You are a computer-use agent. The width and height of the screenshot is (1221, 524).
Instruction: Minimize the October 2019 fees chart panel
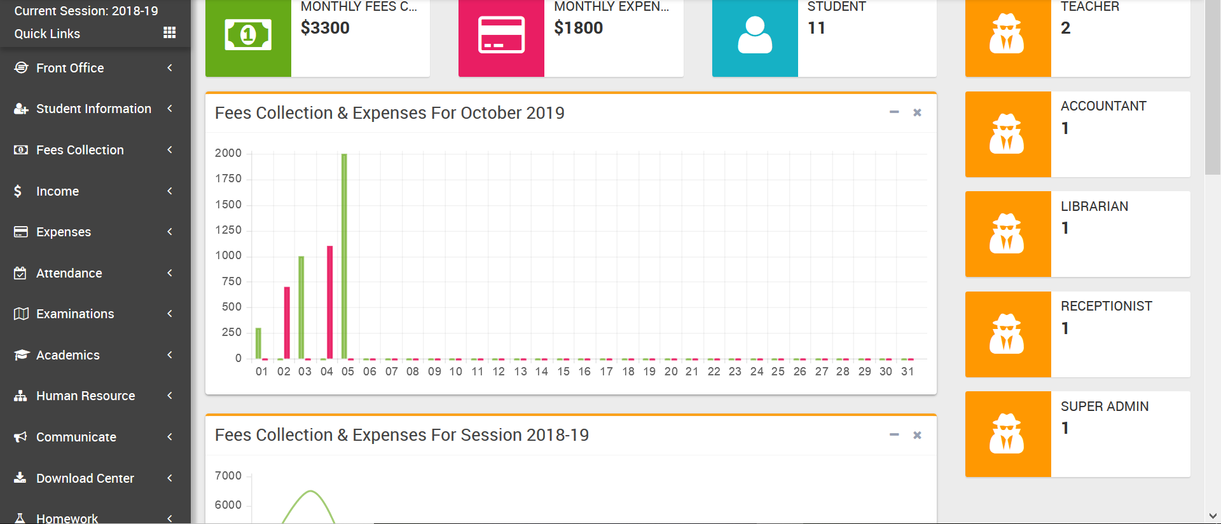coord(894,112)
